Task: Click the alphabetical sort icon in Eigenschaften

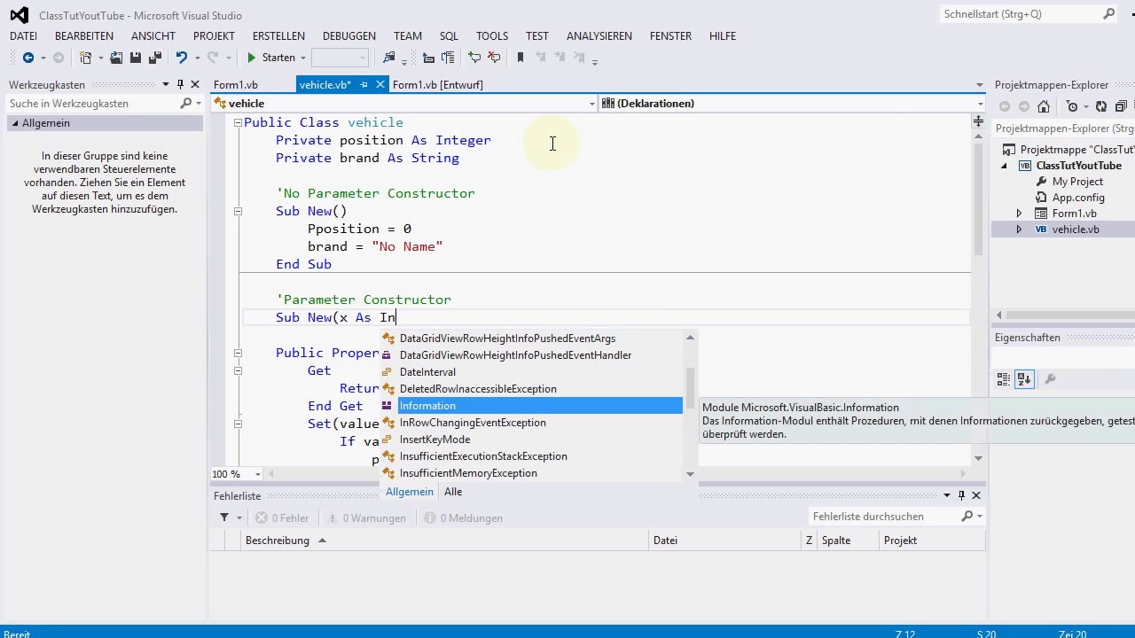Action: click(x=1024, y=379)
